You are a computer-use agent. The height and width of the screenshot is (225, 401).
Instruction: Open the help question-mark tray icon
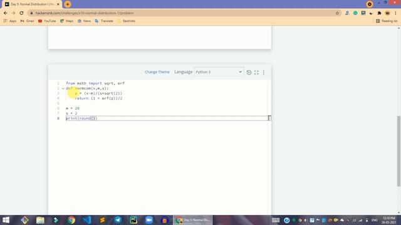click(287, 220)
